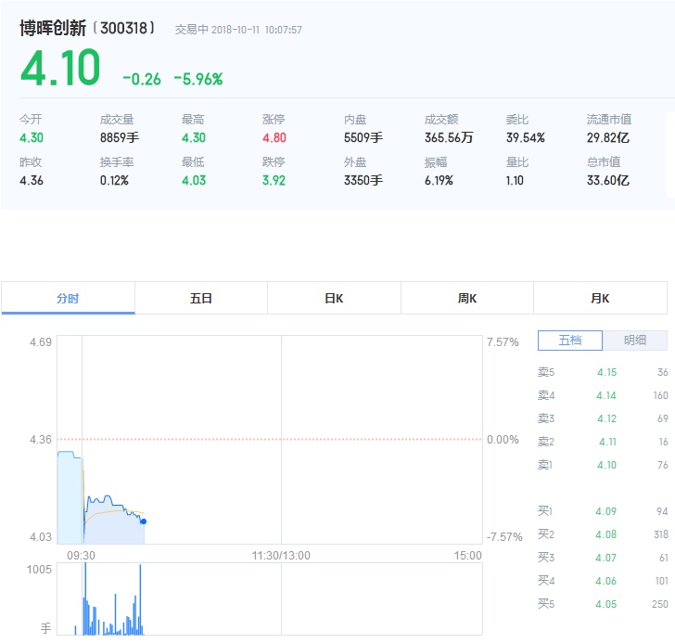Click the 换手率 value 0.12%

[114, 180]
